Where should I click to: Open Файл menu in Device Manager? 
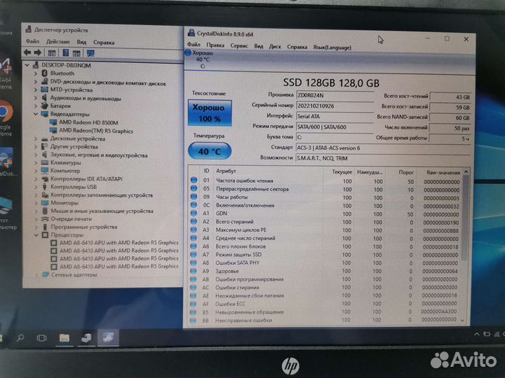32,41
